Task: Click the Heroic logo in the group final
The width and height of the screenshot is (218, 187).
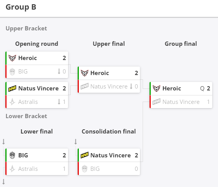Action: click(156, 88)
